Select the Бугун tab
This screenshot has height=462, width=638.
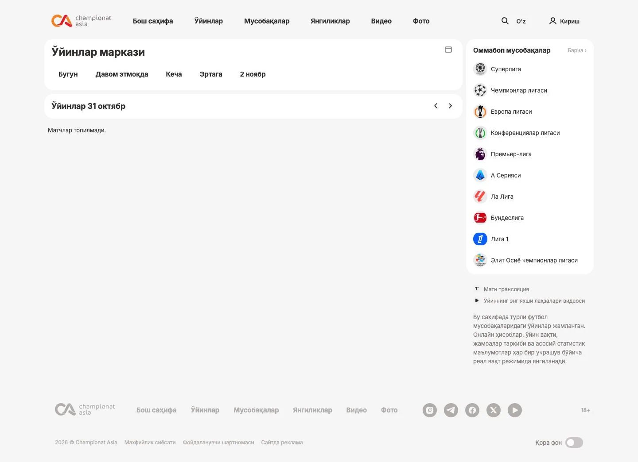(68, 74)
